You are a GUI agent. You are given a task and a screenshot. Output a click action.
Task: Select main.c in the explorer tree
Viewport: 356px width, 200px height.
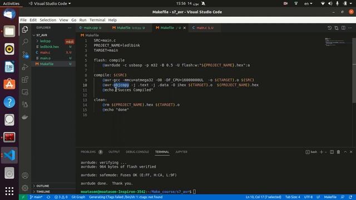[45, 52]
